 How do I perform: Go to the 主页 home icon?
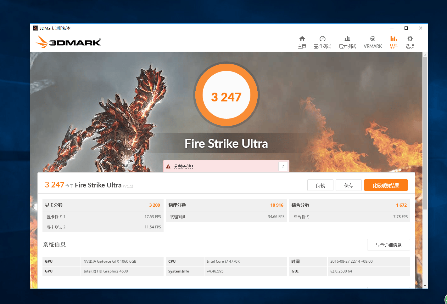coord(302,39)
